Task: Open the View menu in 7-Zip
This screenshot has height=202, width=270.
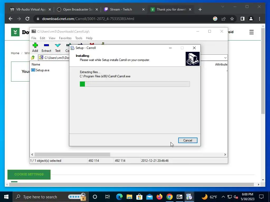Action: tap(52, 38)
